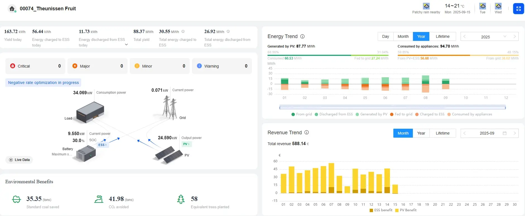
Task: Click info icon beside total energy charged
Action: 183,32
